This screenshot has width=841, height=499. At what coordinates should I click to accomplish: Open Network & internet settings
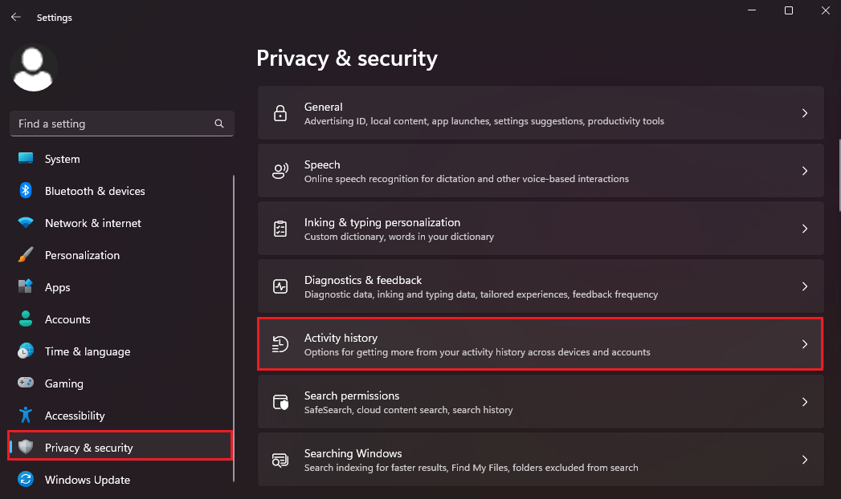pyautogui.click(x=120, y=223)
